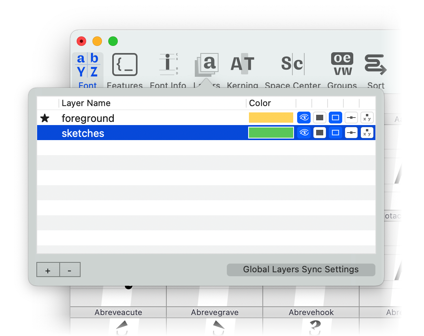Screen dimensions: 424x336
Task: Add a new layer with plus button
Action: point(48,270)
